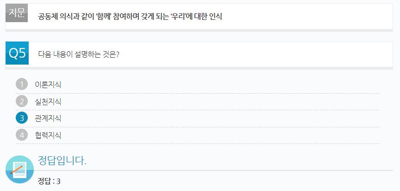Screen dimensions: 400x191
Task: Click the pencil and paper answer icon
Action: click(19, 169)
